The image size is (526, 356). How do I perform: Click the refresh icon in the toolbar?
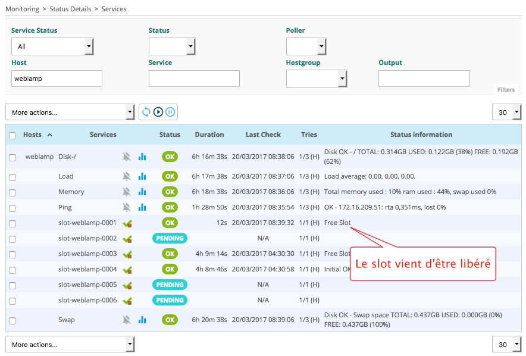[x=146, y=112]
